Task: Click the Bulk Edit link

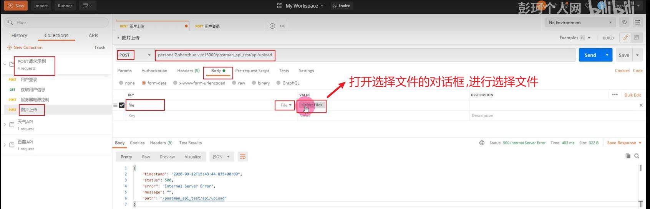Action: point(632,95)
